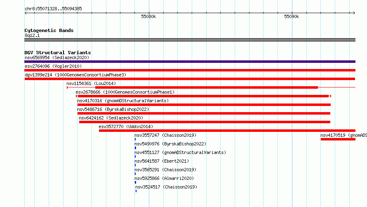Click the red dgv1399e214 variant bar
This screenshot has width=367, height=207.
click(x=190, y=79)
